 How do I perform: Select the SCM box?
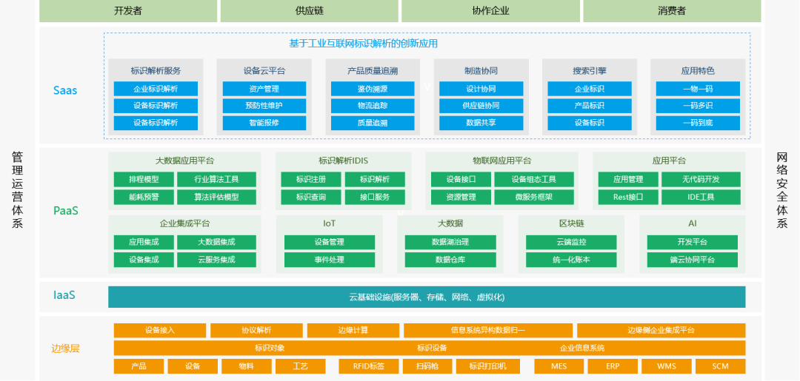pyautogui.click(x=721, y=366)
